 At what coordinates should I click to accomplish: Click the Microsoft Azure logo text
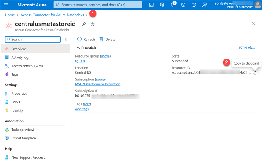[32, 5]
